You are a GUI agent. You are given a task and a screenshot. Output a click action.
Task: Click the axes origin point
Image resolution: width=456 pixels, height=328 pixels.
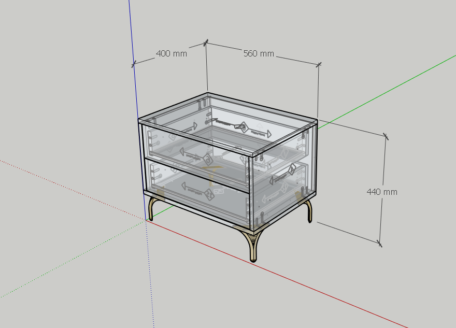146,220
